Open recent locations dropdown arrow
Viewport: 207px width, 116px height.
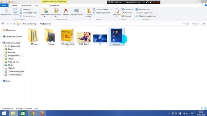11,24
